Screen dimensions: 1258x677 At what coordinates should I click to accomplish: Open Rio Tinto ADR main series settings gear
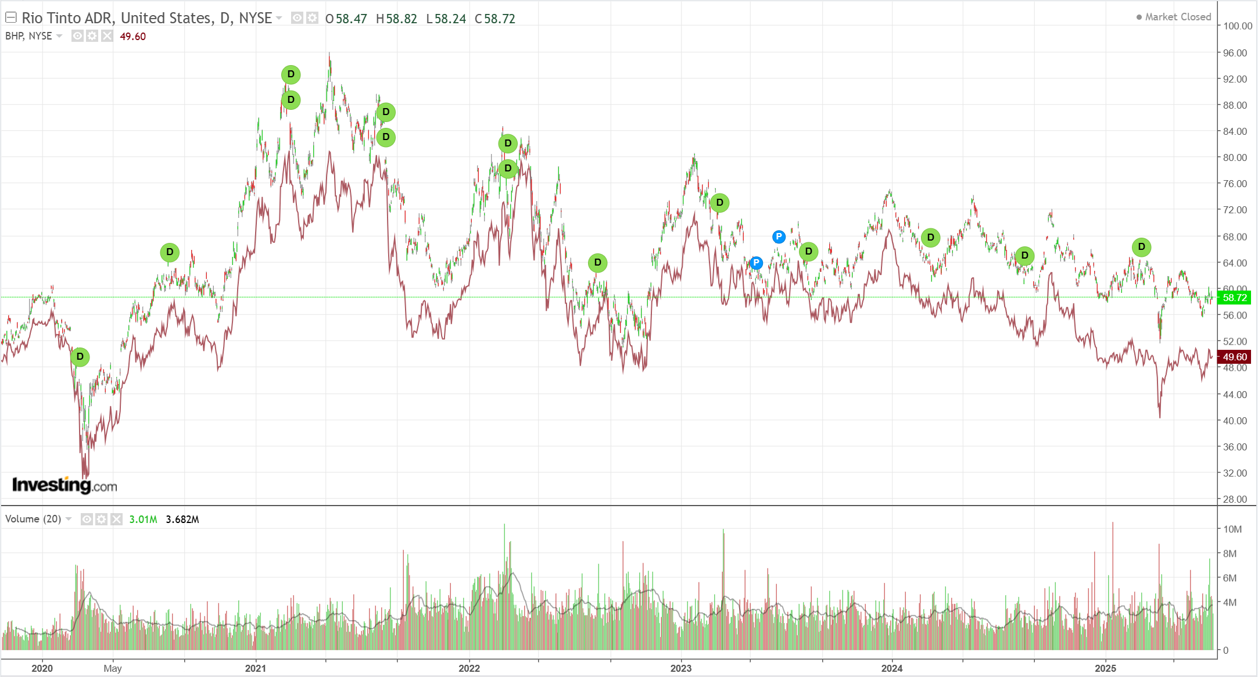312,18
